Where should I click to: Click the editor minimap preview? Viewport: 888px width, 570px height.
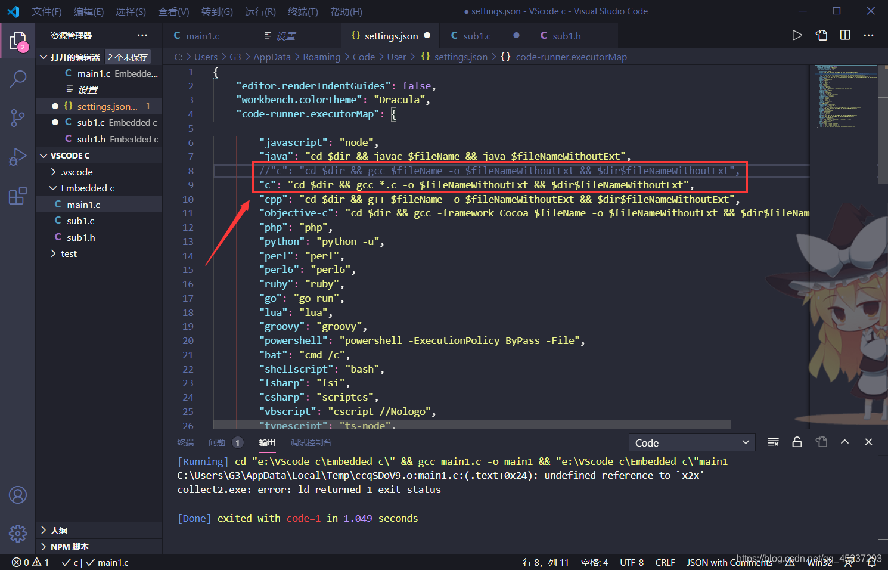[x=845, y=97]
